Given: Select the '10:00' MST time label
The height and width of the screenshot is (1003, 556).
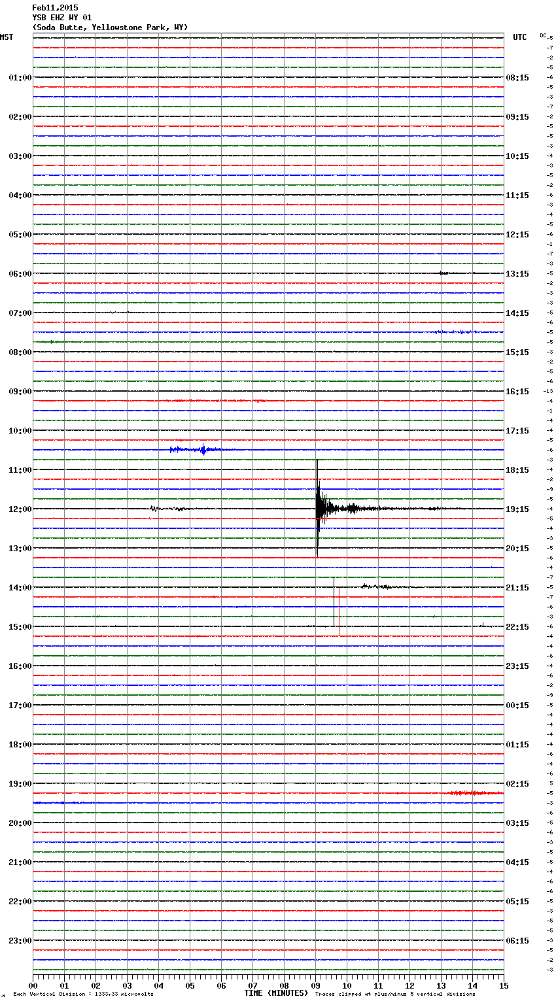Looking at the screenshot, I should click(20, 431).
